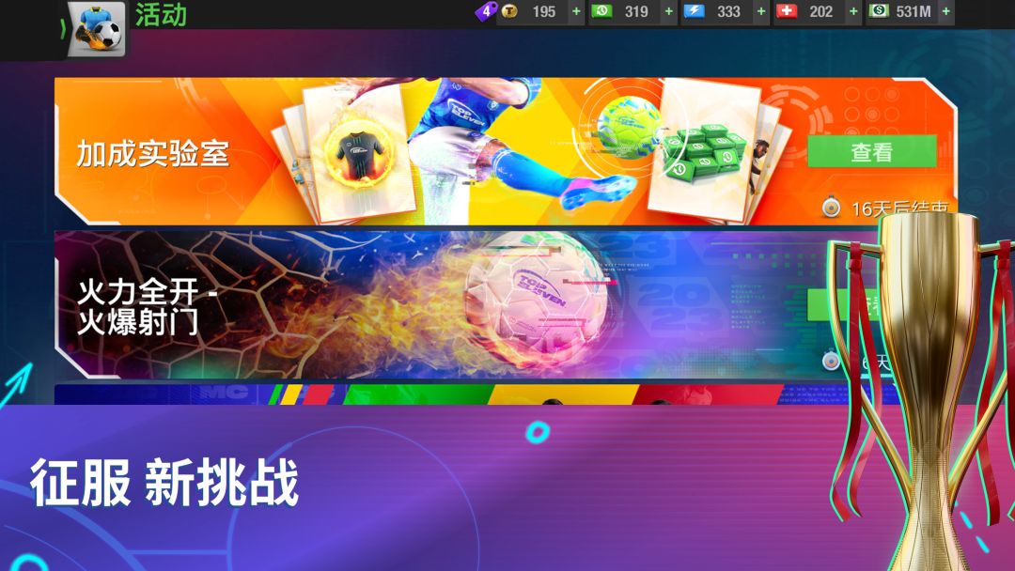Tap the cash stack card in 加成实验室 banner
This screenshot has height=571, width=1015.
(x=704, y=152)
